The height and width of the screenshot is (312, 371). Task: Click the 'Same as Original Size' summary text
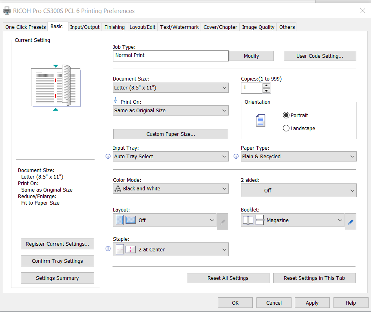(x=47, y=190)
